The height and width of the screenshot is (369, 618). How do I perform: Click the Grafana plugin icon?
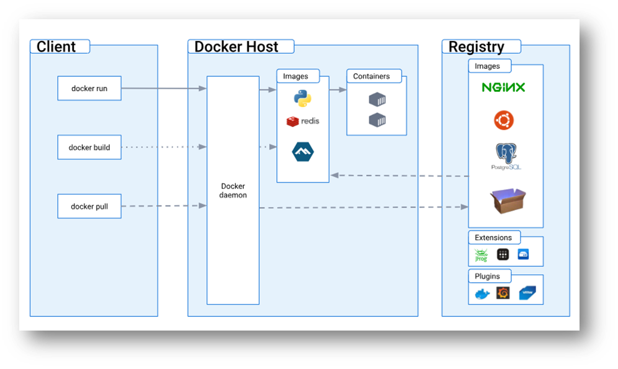[503, 293]
